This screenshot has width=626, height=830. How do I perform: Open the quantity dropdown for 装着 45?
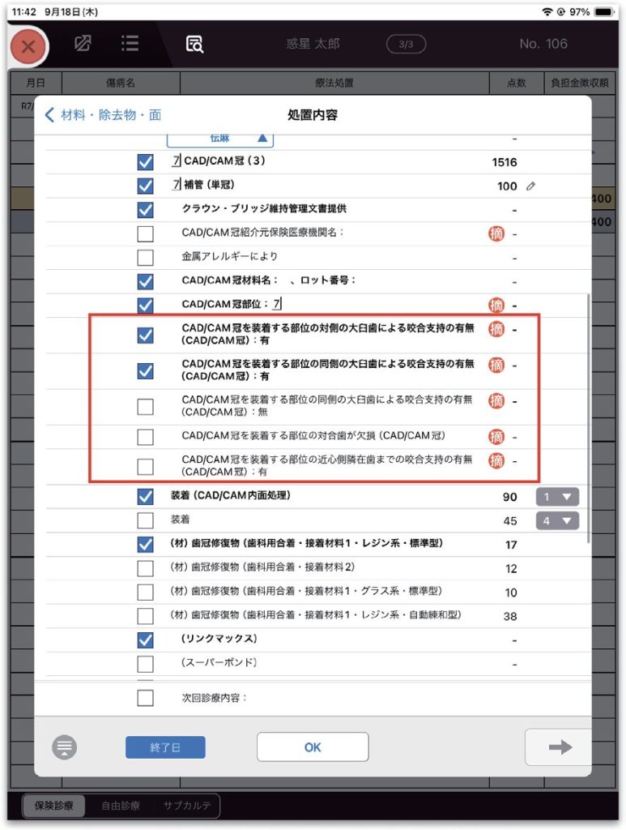coord(556,520)
